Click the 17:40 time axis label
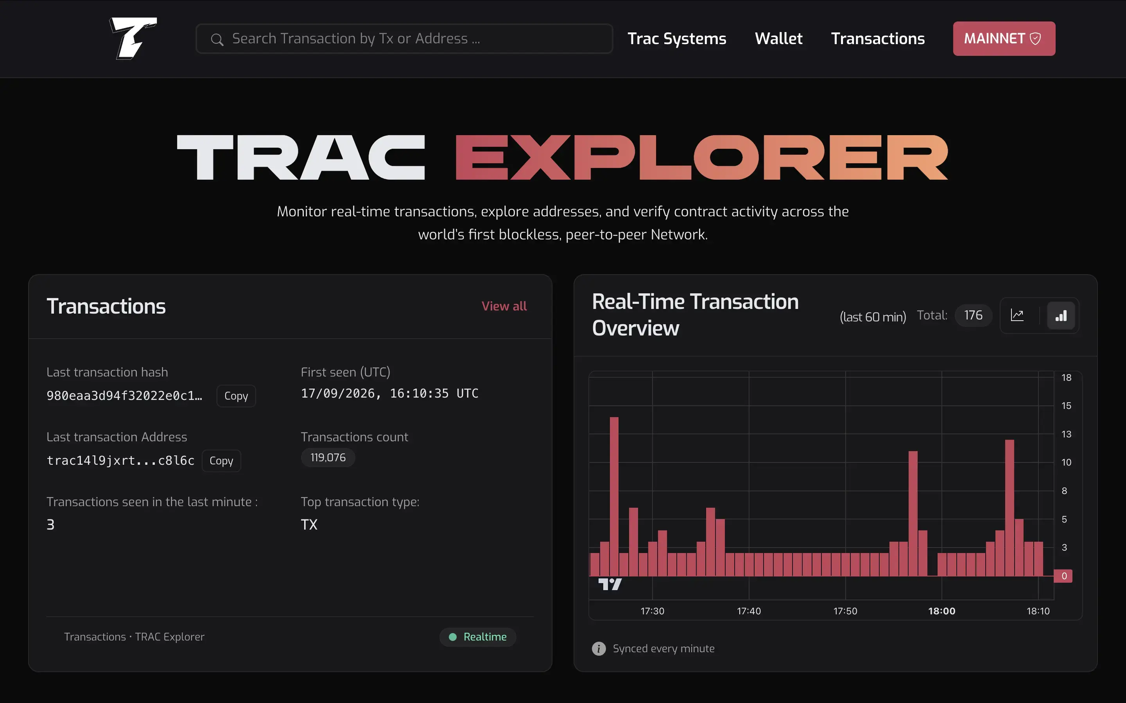The width and height of the screenshot is (1126, 703). click(x=749, y=611)
